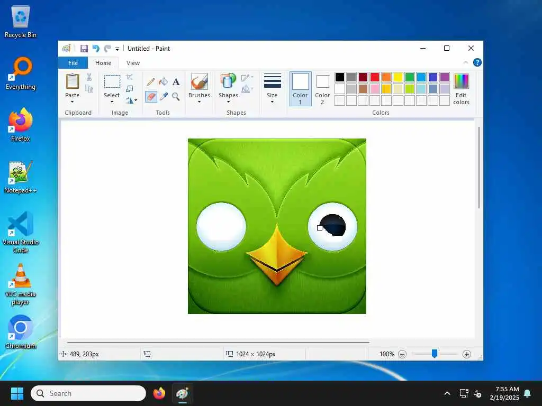Click the owl's left white eye on canvas

coord(221,226)
